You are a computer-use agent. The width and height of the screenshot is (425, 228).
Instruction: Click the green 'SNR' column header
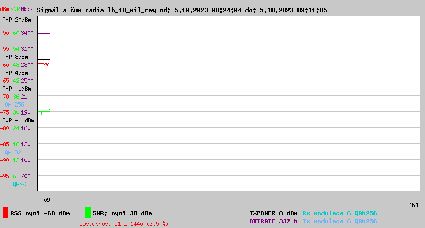[15, 9]
